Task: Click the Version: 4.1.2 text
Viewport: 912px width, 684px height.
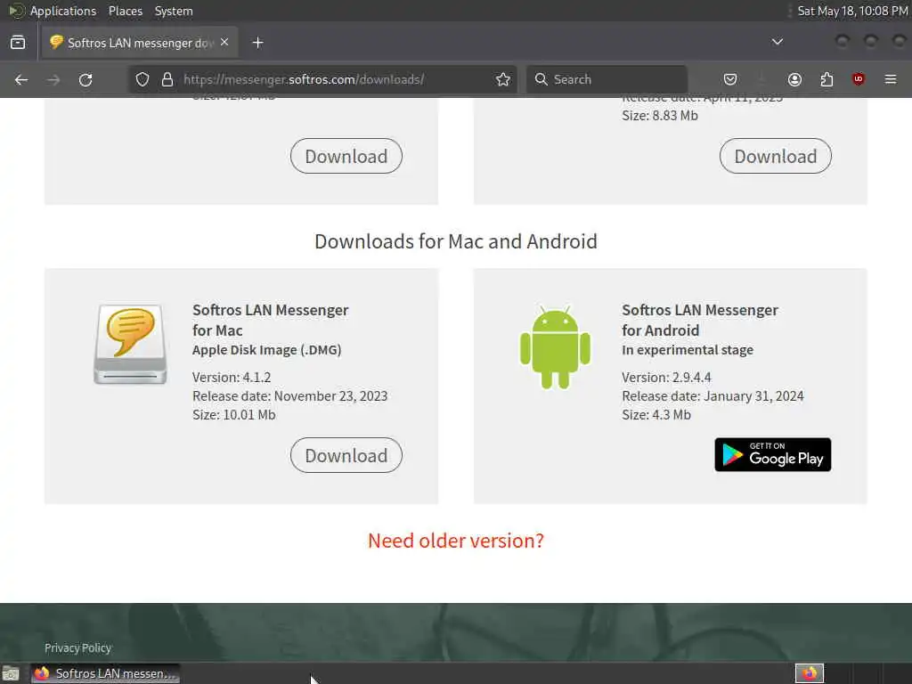Action: click(232, 378)
